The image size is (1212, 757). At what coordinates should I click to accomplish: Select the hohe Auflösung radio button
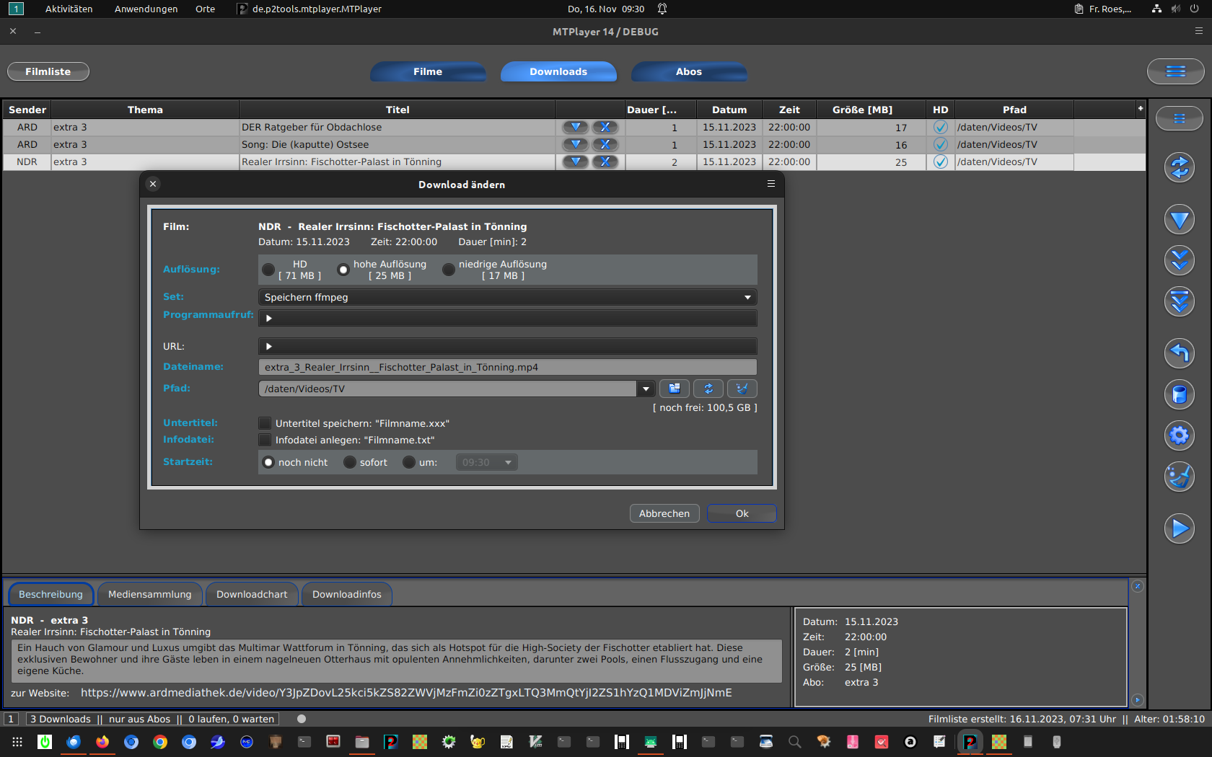343,270
